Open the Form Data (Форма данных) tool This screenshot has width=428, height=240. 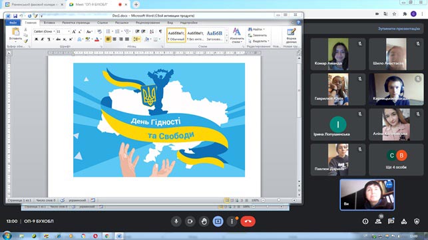click(292, 35)
